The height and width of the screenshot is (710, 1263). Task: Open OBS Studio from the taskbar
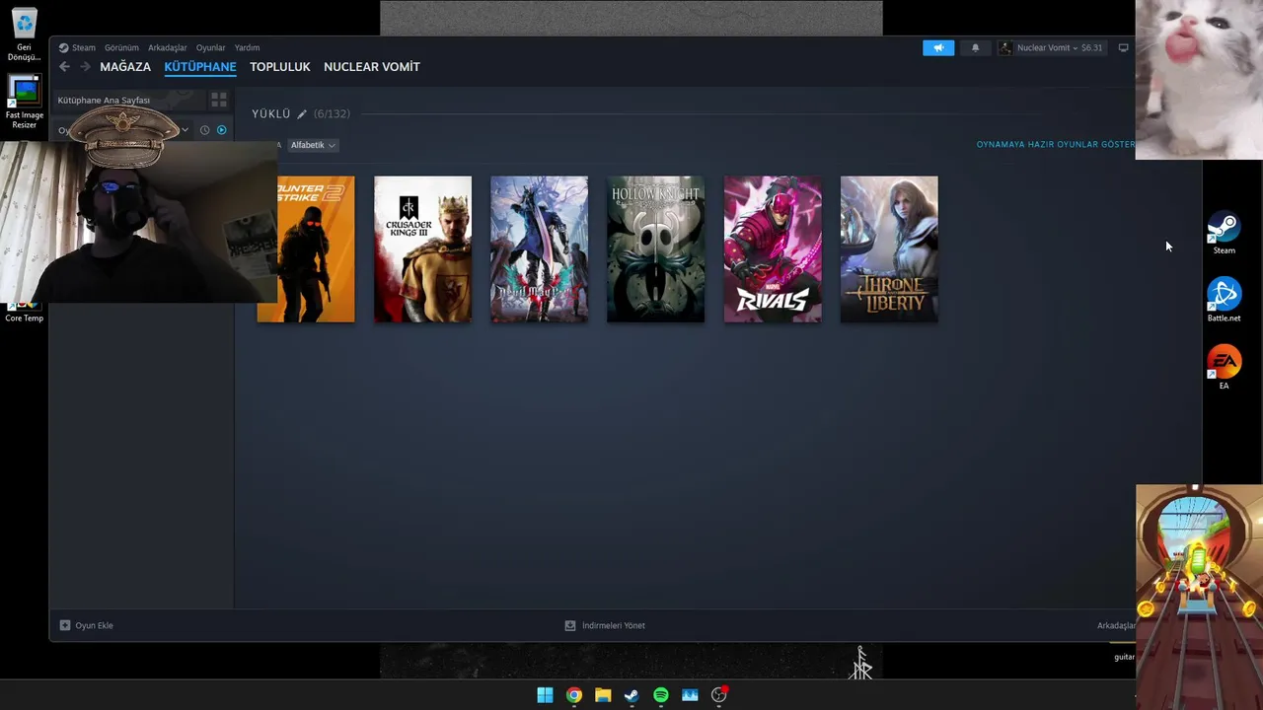tap(719, 695)
